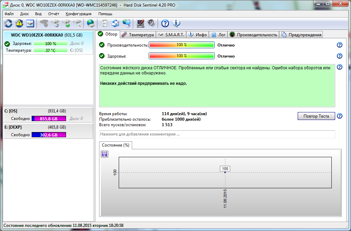Click help icon next to green status text

[x=340, y=67]
